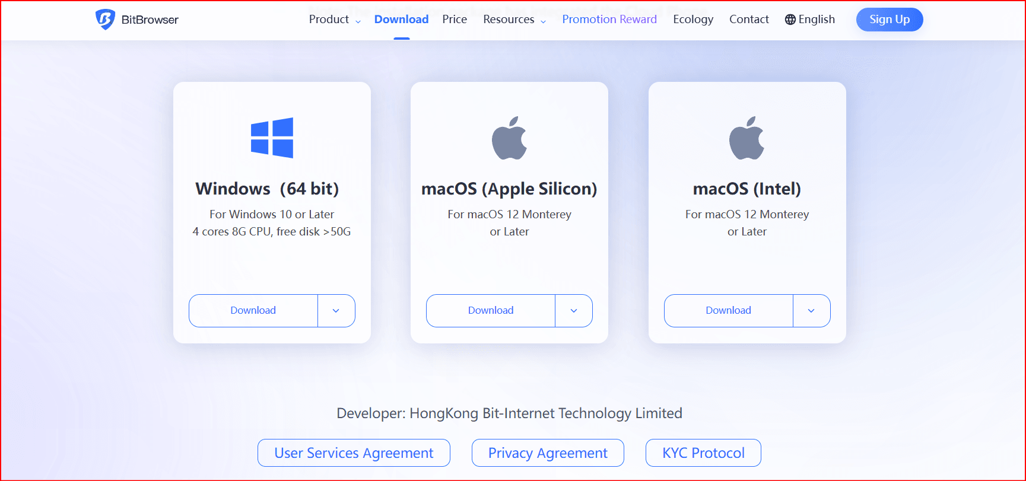Viewport: 1026px width, 481px height.
Task: Click the Apple logo on Apple Silicon card
Action: point(509,138)
